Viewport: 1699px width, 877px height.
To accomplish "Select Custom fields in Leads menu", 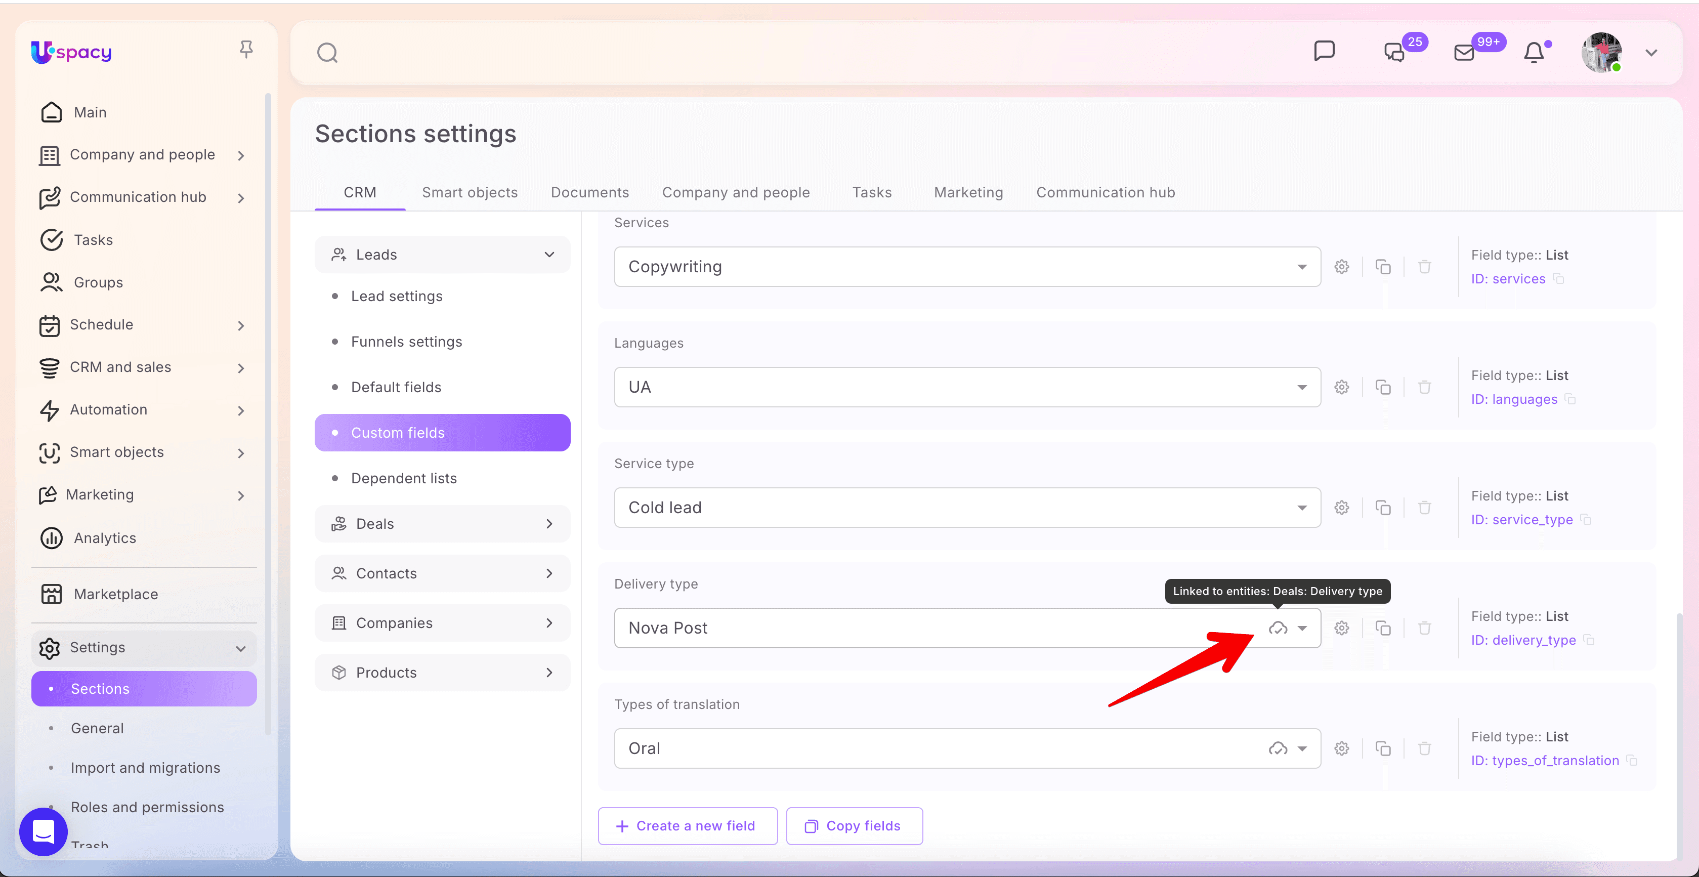I will [x=443, y=433].
